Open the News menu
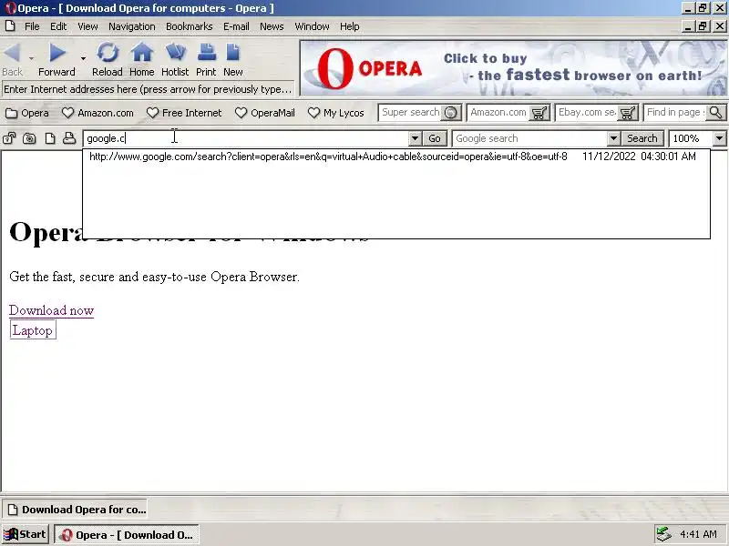 (272, 26)
